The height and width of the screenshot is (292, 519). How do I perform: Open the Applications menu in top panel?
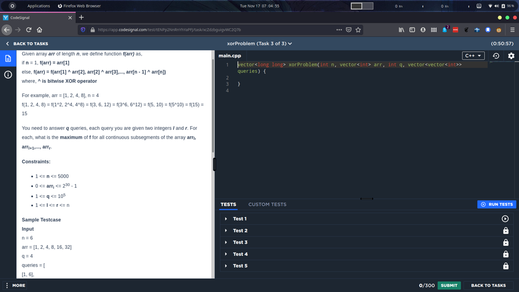coord(38,6)
